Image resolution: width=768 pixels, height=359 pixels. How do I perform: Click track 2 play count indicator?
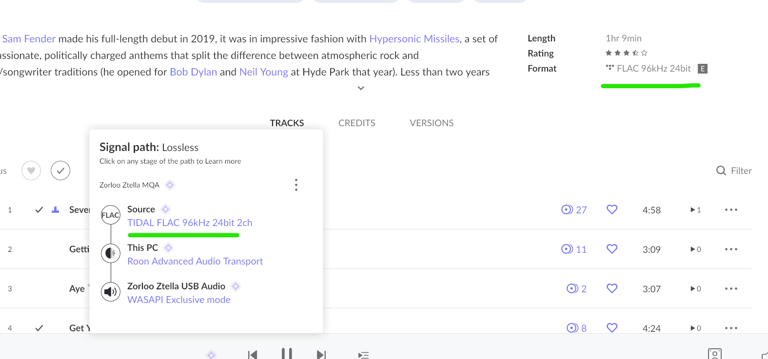tap(695, 249)
